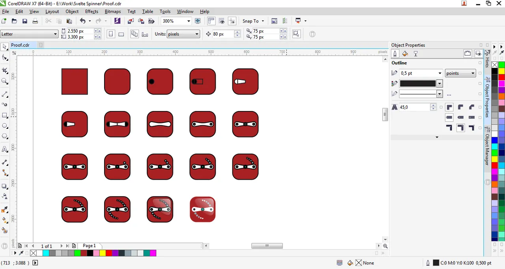
Task: Open the undo history dropdown arrow
Action: point(90,21)
